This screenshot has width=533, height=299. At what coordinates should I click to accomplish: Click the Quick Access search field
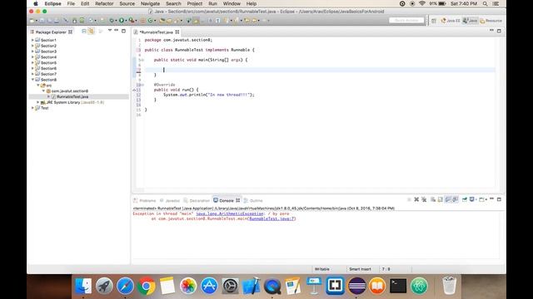click(406, 20)
